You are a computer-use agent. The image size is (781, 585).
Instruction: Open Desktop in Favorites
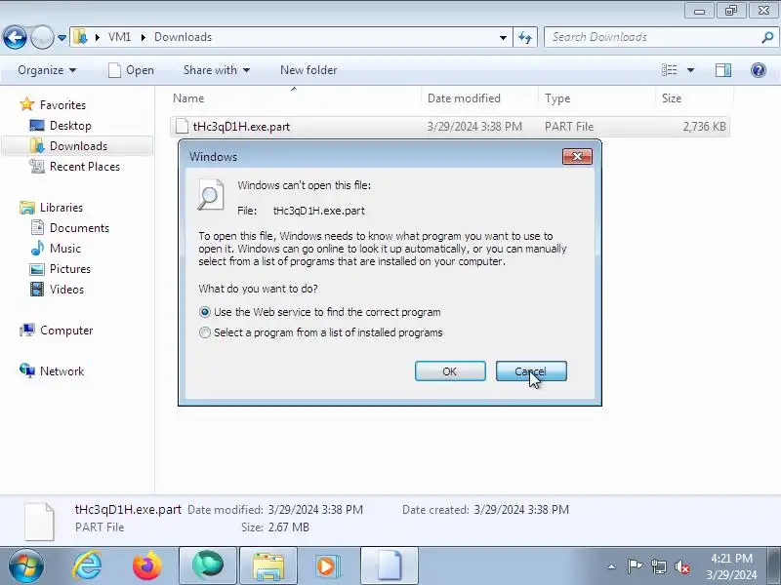point(61,126)
